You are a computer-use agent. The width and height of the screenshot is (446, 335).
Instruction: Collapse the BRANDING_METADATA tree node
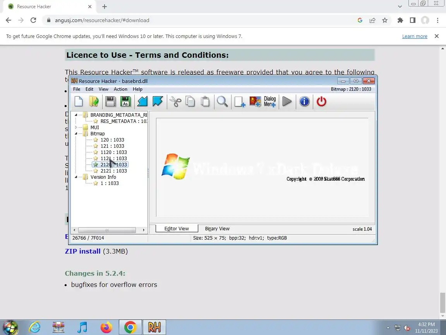click(76, 115)
